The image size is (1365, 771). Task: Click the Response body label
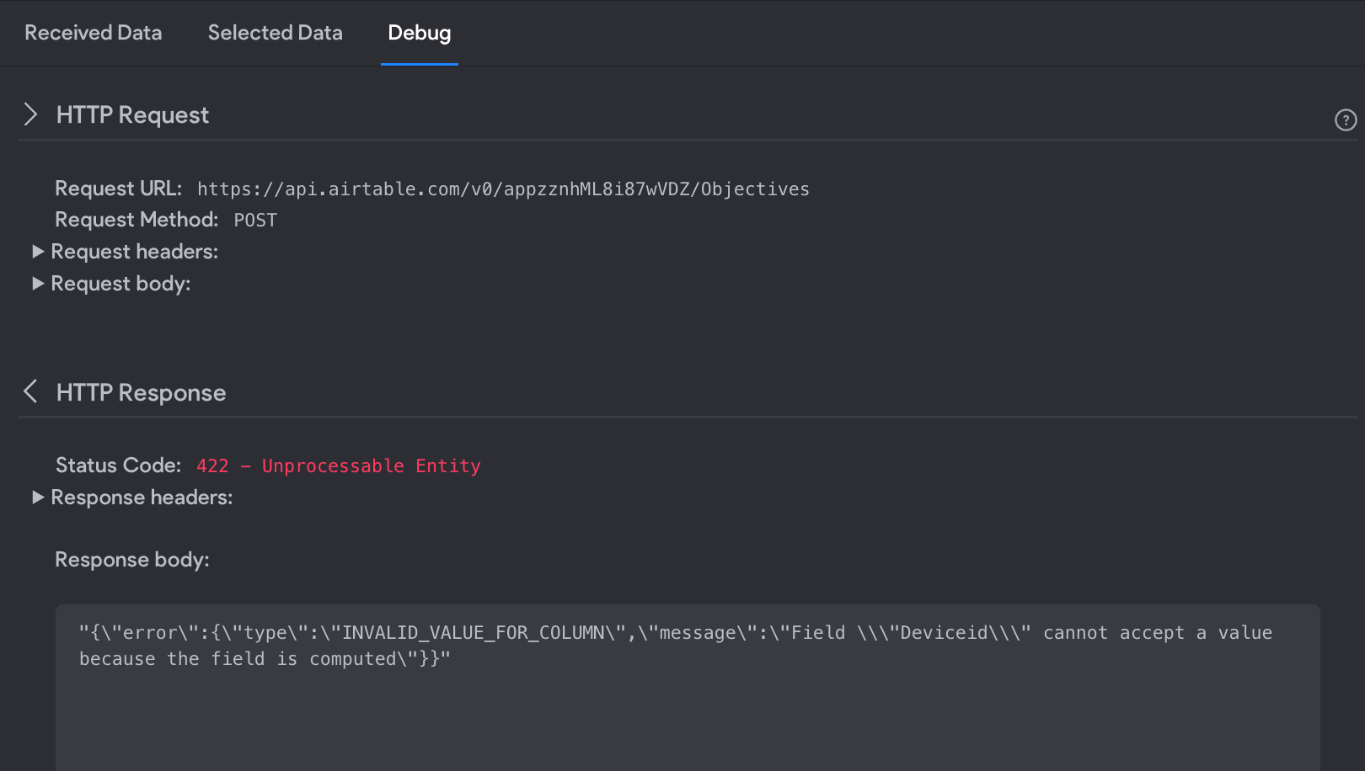(132, 560)
